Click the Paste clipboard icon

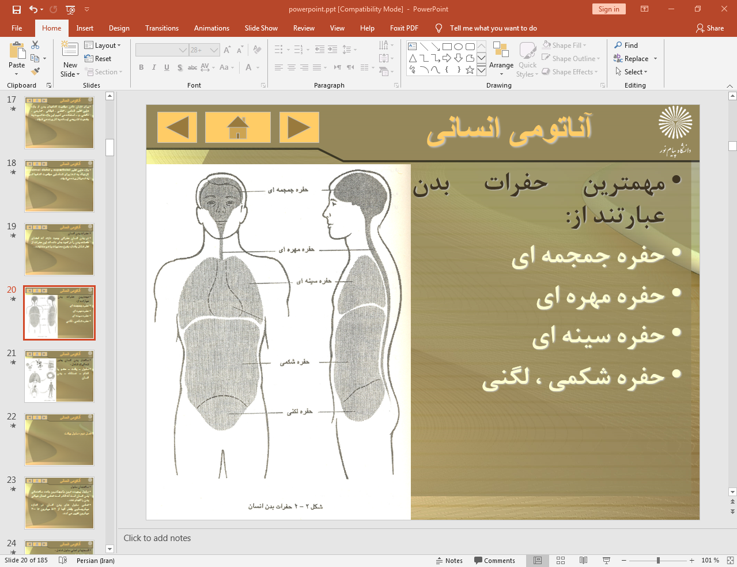[x=17, y=52]
